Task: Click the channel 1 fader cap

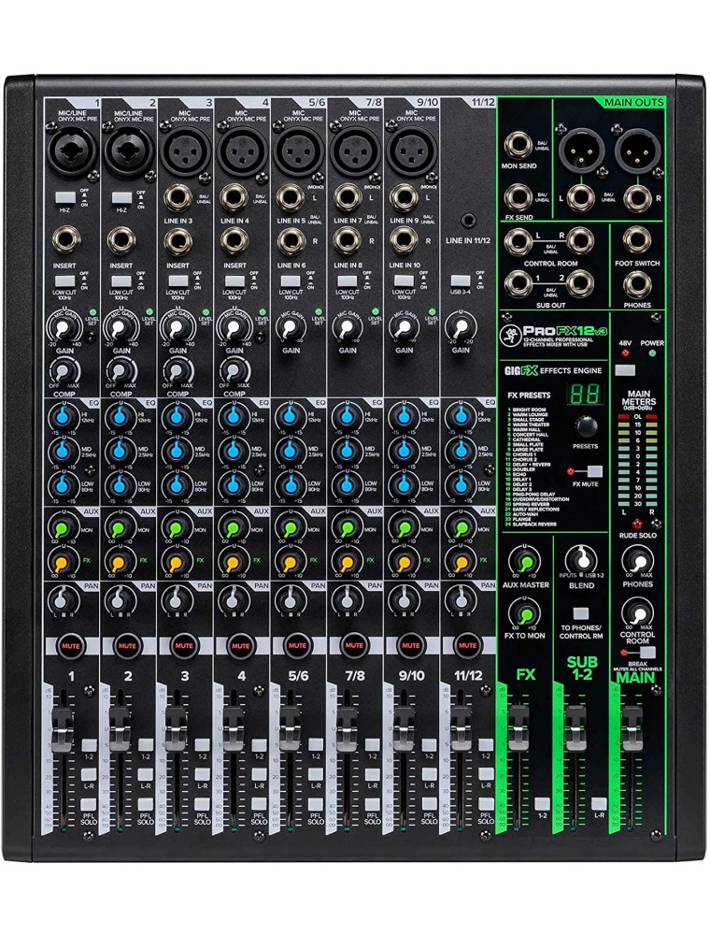Action: click(x=64, y=730)
